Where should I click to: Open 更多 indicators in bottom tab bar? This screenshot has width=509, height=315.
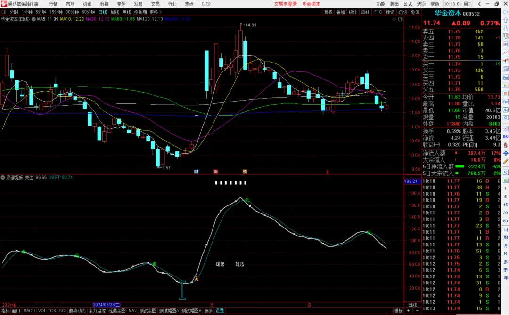(x=208, y=311)
